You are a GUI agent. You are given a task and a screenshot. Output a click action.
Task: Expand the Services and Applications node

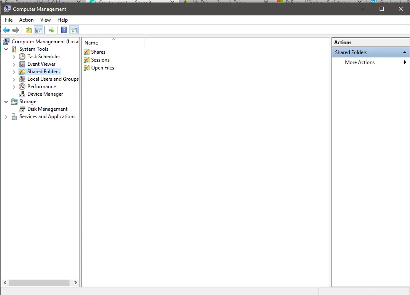tap(6, 117)
